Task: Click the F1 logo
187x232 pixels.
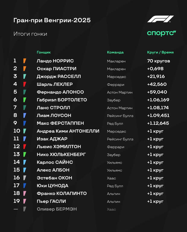Action: click(x=160, y=19)
